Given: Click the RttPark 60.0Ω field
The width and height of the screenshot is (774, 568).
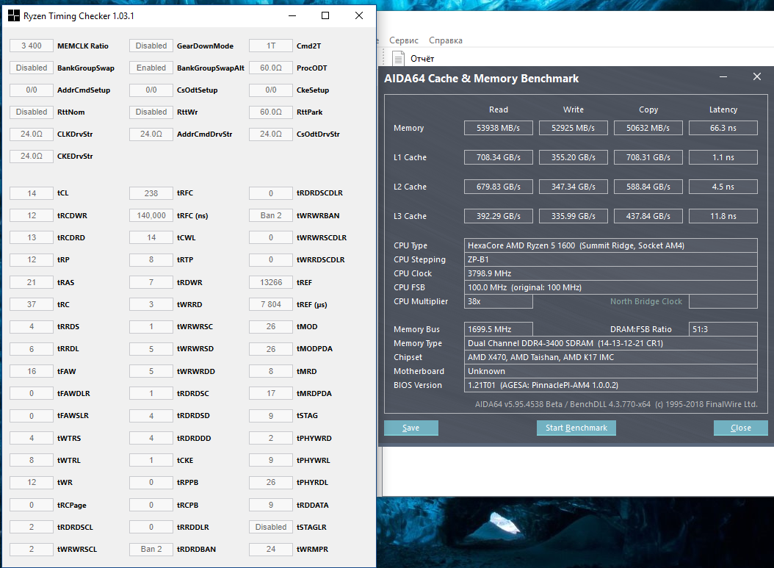Looking at the screenshot, I should tap(271, 112).
